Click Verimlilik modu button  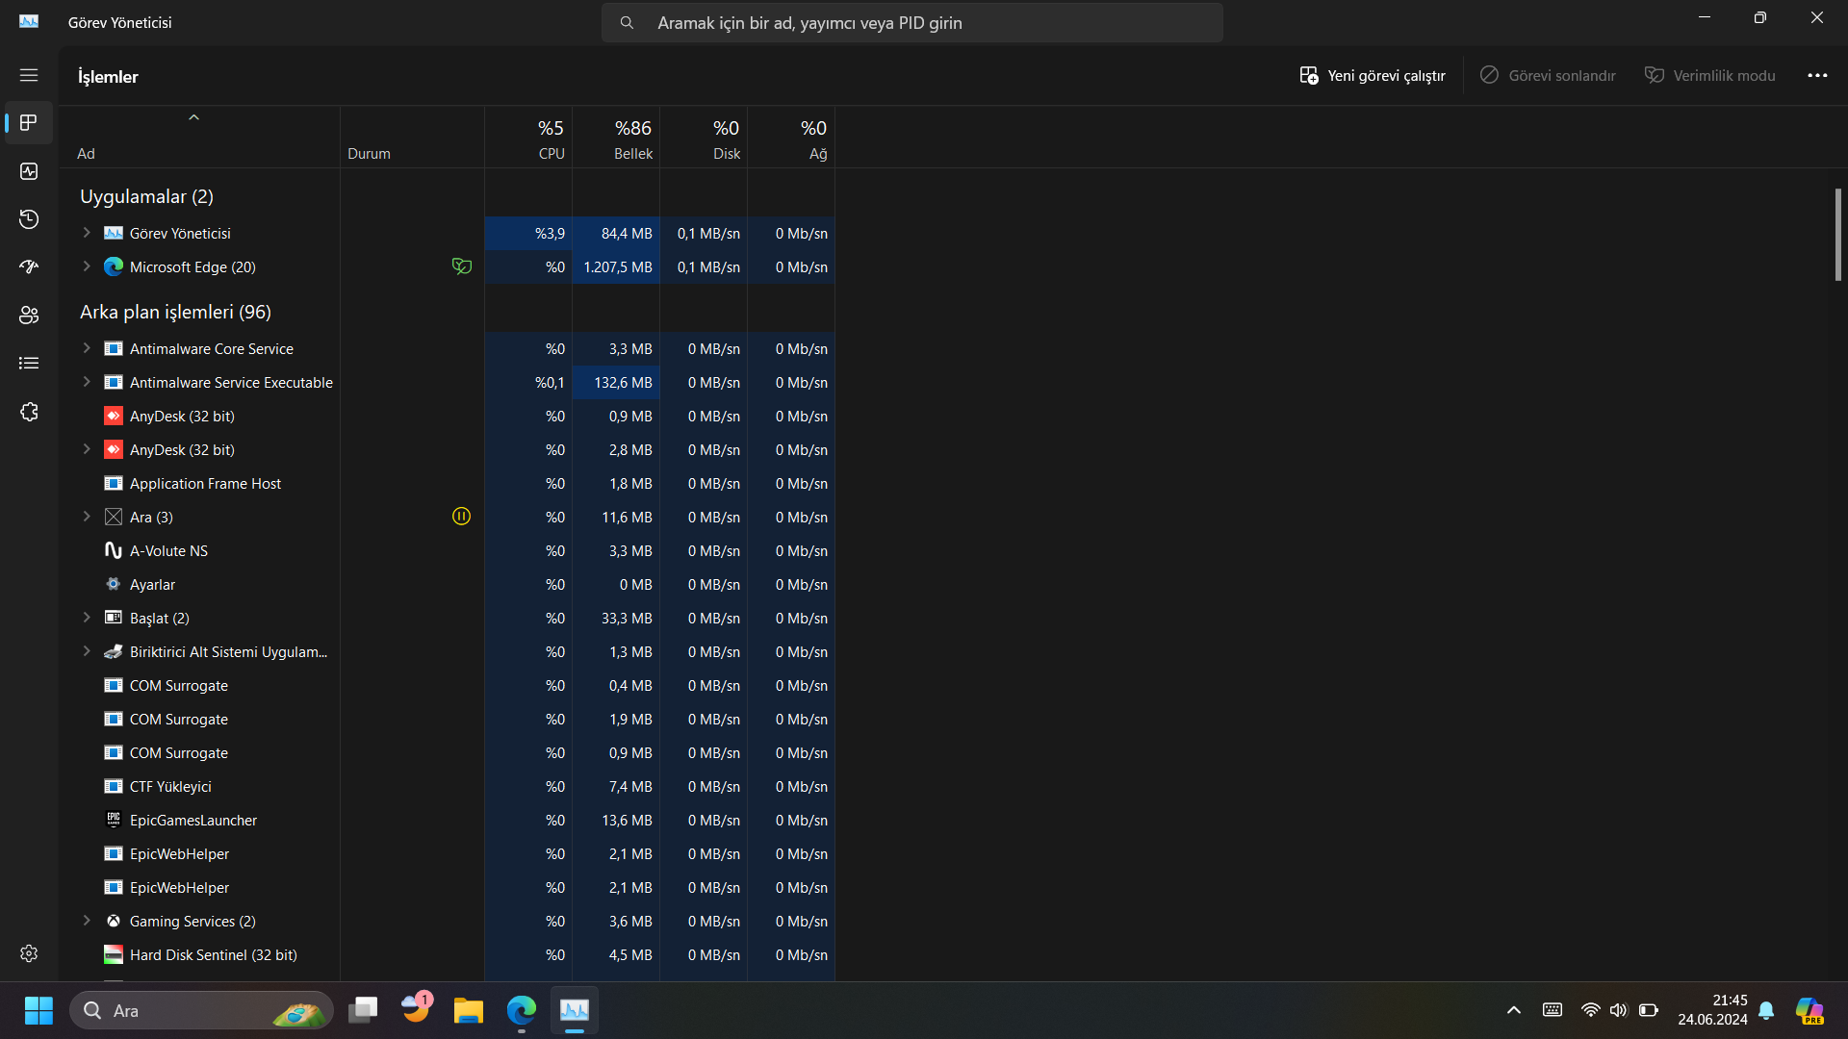pos(1710,75)
